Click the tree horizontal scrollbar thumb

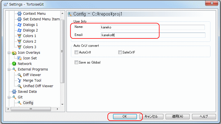tap(31, 109)
